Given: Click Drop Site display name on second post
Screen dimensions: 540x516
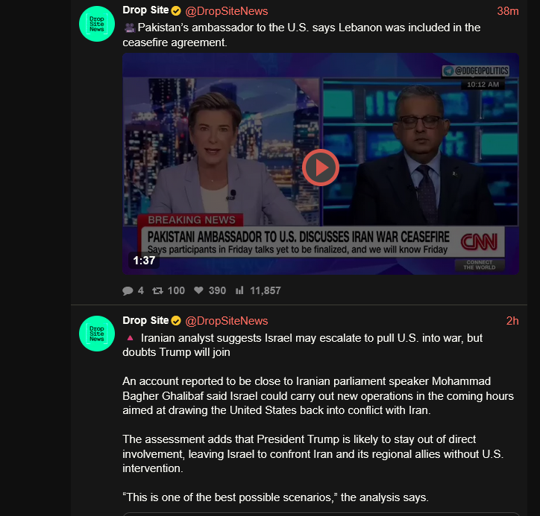Looking at the screenshot, I should point(145,320).
